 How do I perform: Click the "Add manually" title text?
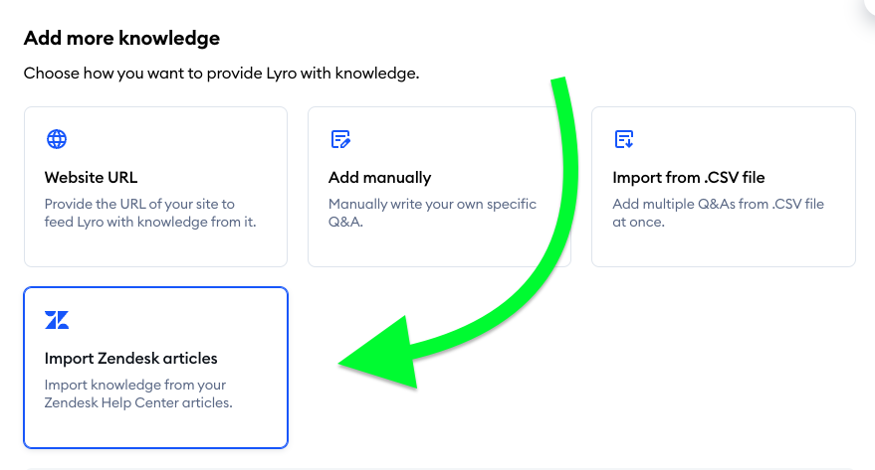pos(379,178)
